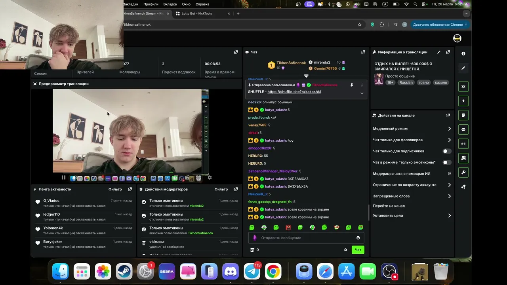Edit stream information with pencil icon
This screenshot has width=507, height=285.
pyautogui.click(x=438, y=52)
